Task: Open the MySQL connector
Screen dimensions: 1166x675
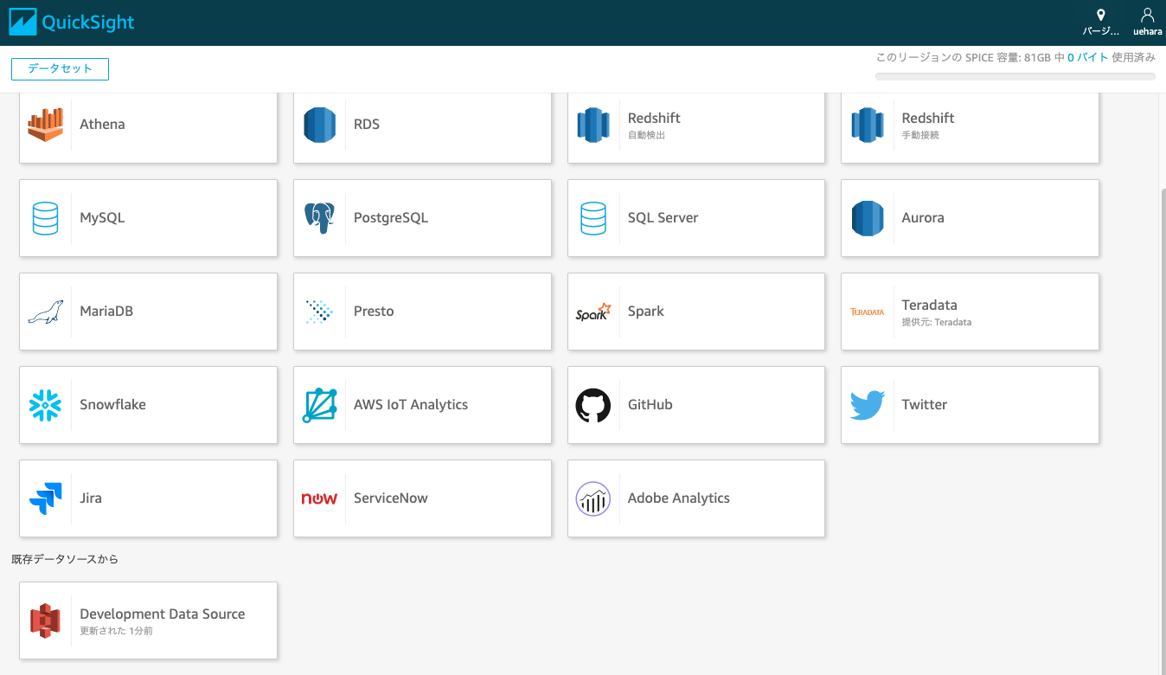Action: point(147,217)
